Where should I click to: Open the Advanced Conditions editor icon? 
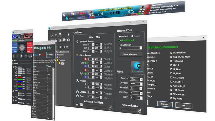110,108
